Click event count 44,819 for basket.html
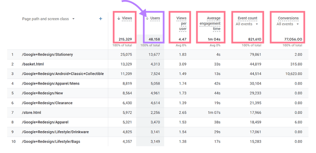This screenshot has height=153, width=316. point(256,64)
